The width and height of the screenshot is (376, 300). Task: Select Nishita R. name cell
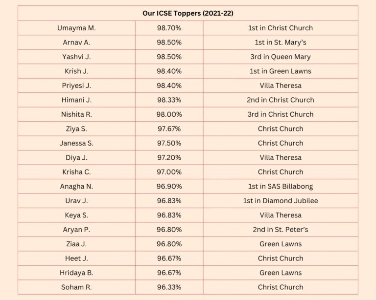click(x=76, y=114)
